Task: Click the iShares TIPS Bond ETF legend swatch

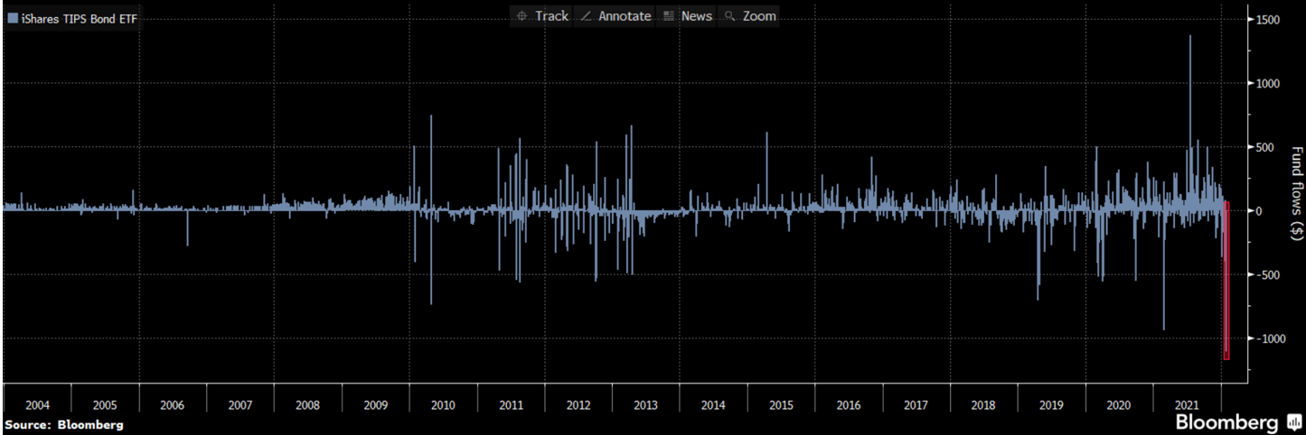Action: pos(12,17)
